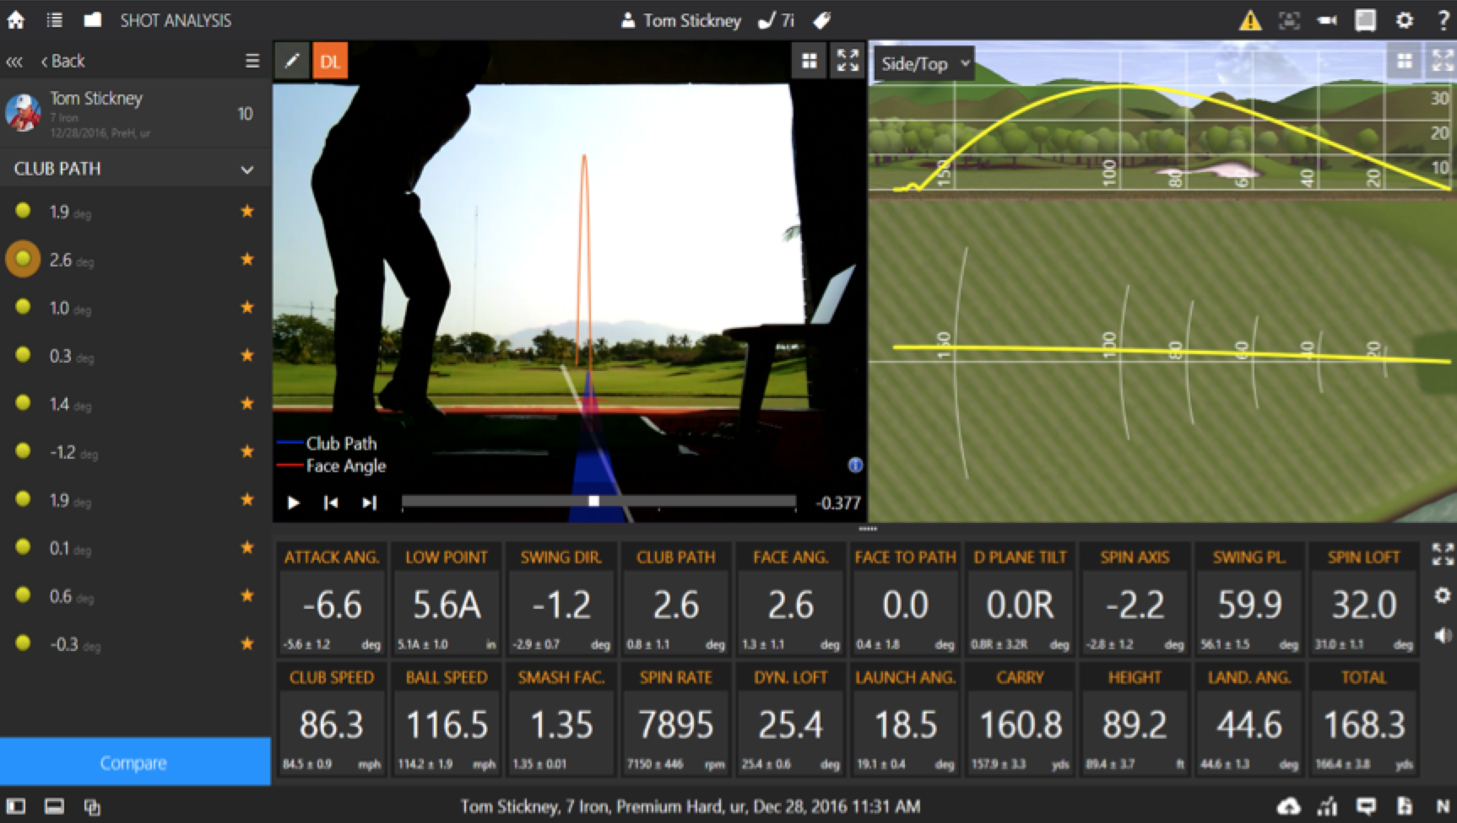Click the SMASH FAC. data tile
Image resolution: width=1457 pixels, height=823 pixels.
(x=561, y=719)
